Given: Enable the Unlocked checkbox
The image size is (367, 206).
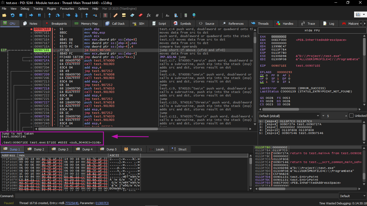Looking at the screenshot, I should coord(351,116).
